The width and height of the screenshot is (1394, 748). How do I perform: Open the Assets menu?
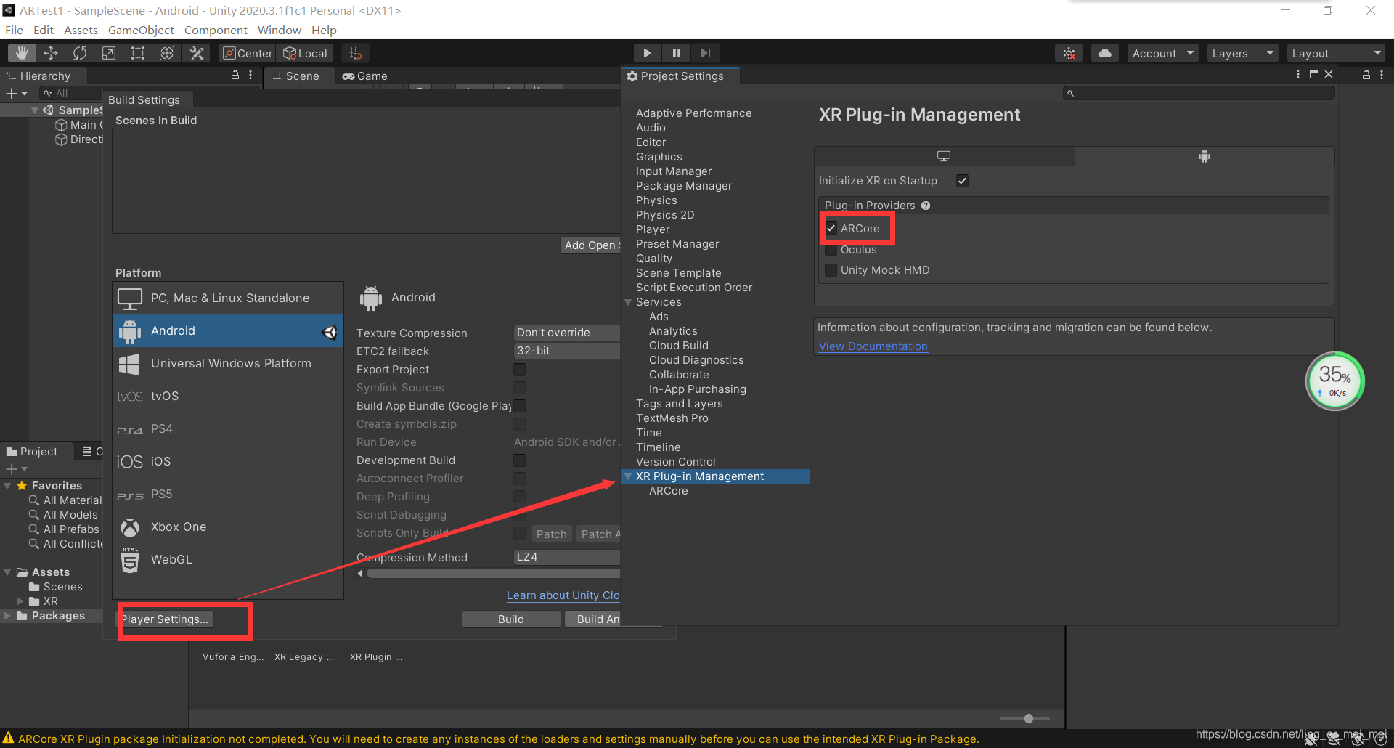point(81,30)
